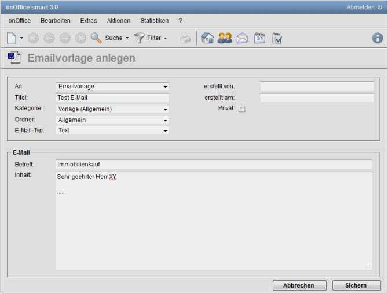Screen dimensions: 388x294
Task: Open the calendar icon
Action: click(259, 38)
